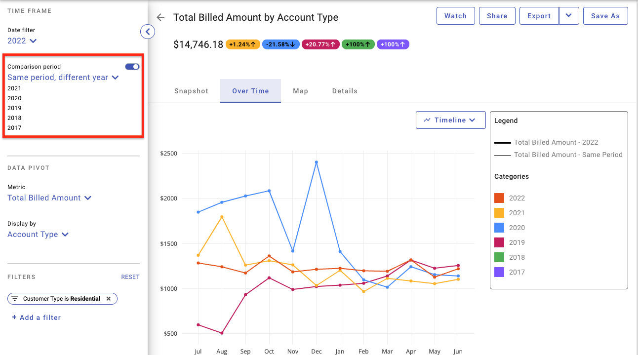
Task: Toggle the Comparison period switch off
Action: click(132, 67)
